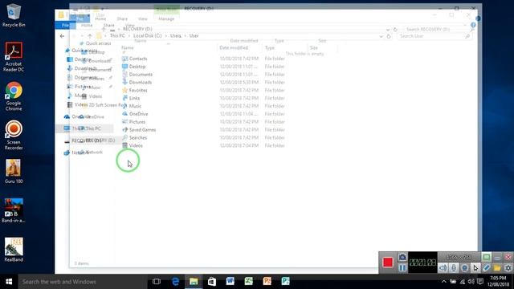The height and width of the screenshot is (289, 514).
Task: Click the Search the web and Windows box
Action: coord(83,282)
